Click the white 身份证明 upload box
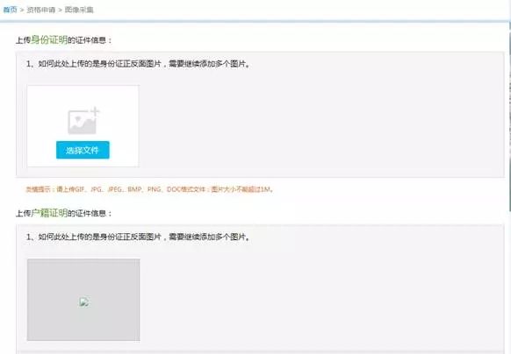The height and width of the screenshot is (354, 511). click(83, 126)
